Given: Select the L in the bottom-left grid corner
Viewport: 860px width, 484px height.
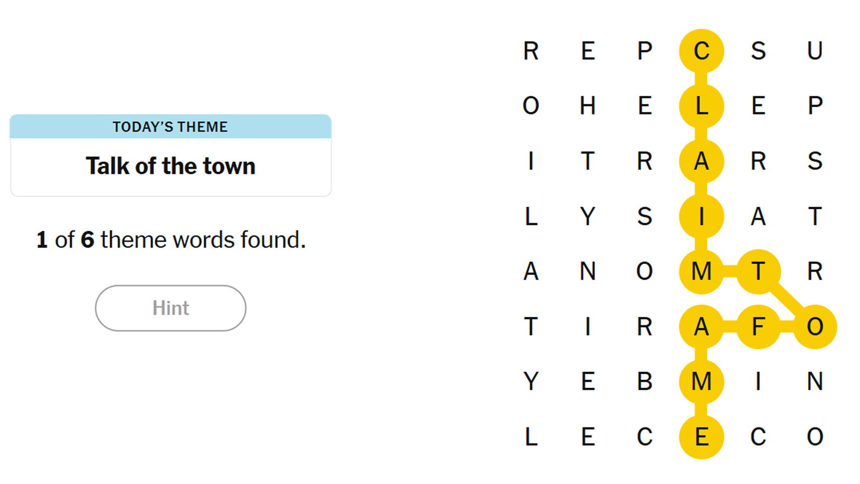Looking at the screenshot, I should pos(531,437).
